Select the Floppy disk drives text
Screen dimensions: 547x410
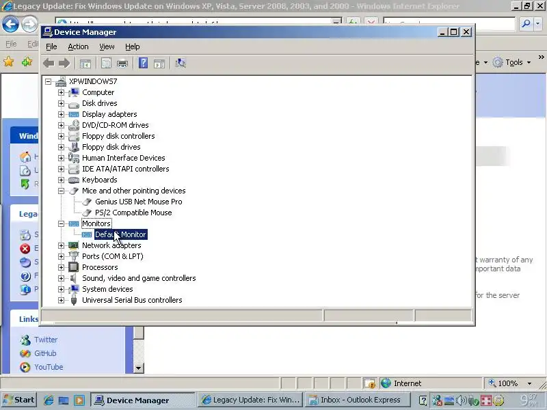click(x=111, y=147)
